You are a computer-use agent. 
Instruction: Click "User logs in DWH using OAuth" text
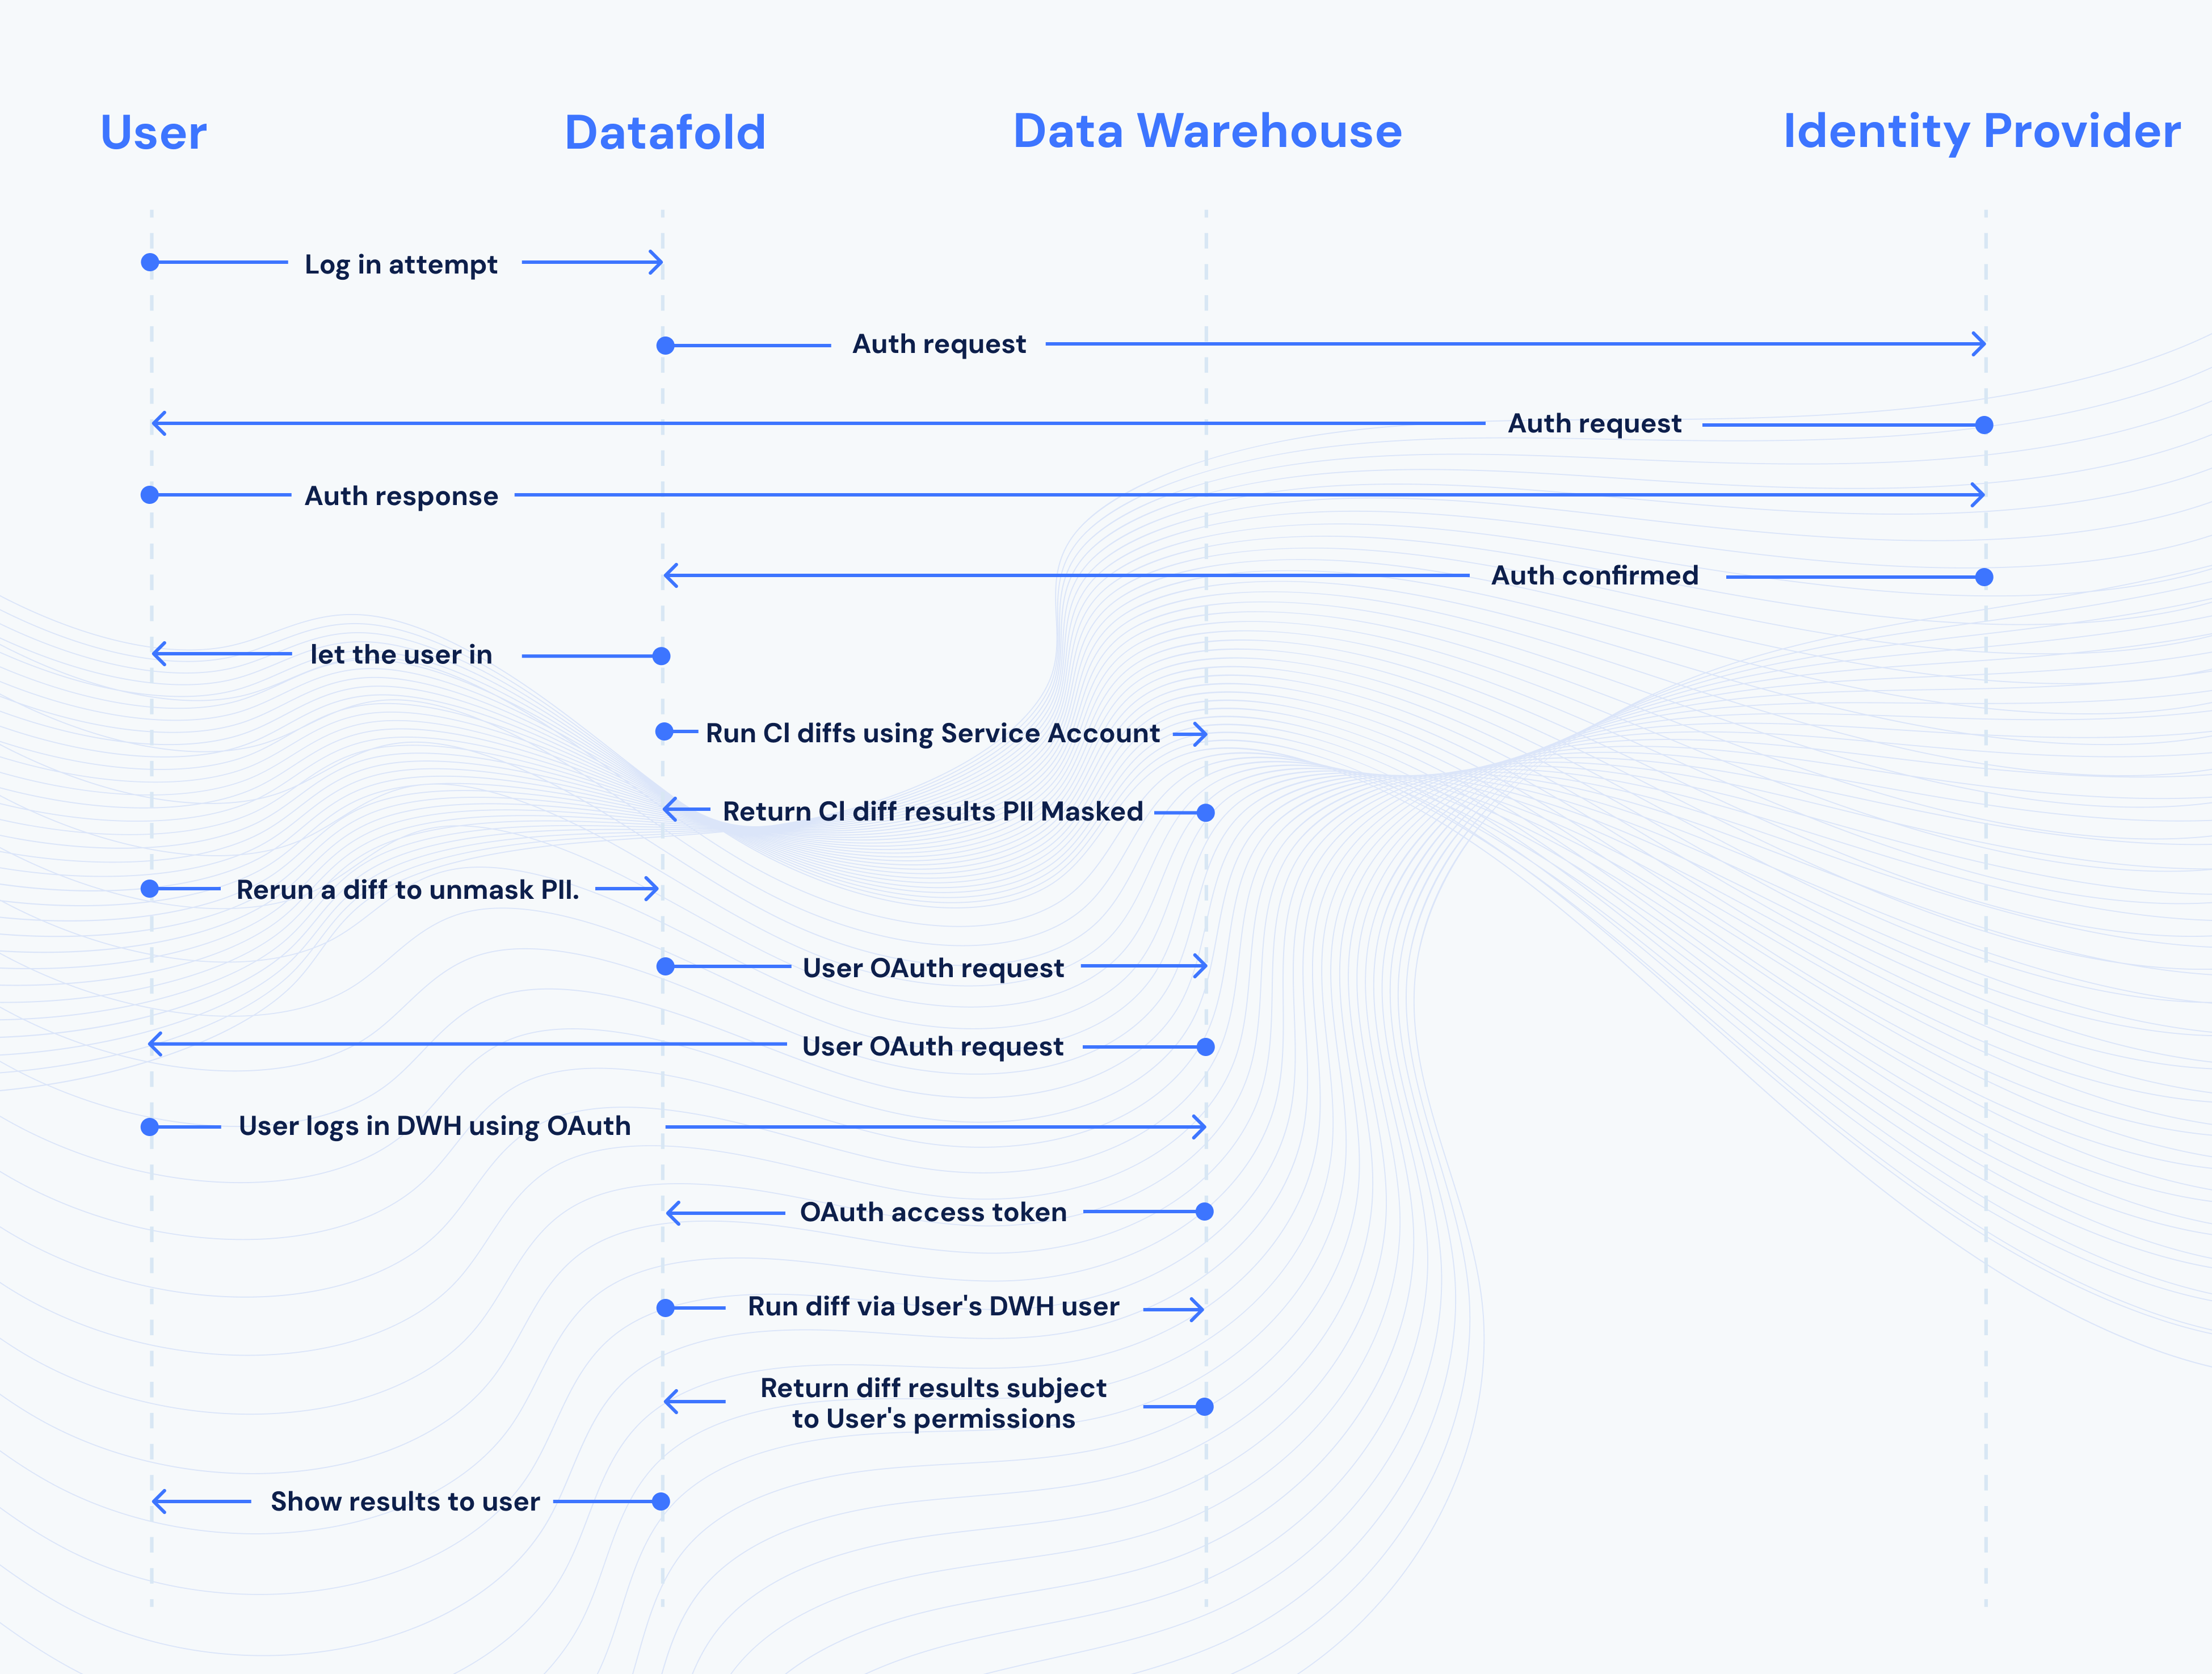click(435, 1127)
